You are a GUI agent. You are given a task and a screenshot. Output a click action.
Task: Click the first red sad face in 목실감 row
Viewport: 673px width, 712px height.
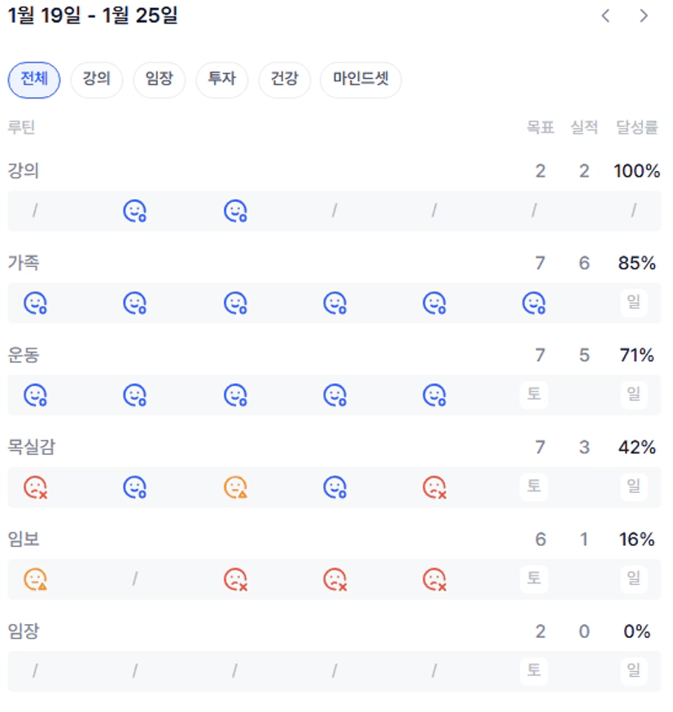pyautogui.click(x=34, y=487)
